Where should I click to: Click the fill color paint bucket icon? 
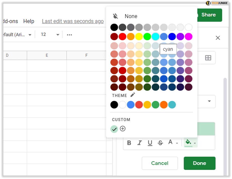[x=188, y=142]
